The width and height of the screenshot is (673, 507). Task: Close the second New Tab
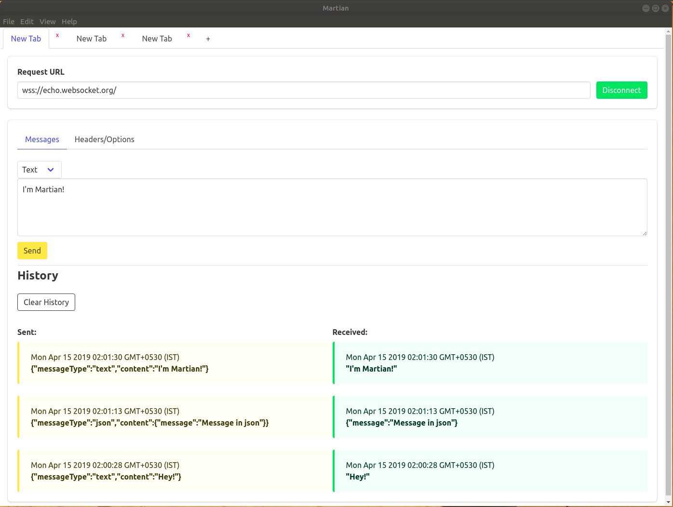pos(123,36)
